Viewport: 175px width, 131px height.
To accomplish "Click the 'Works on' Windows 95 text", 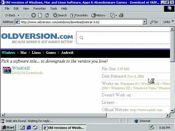I will click(x=129, y=84).
